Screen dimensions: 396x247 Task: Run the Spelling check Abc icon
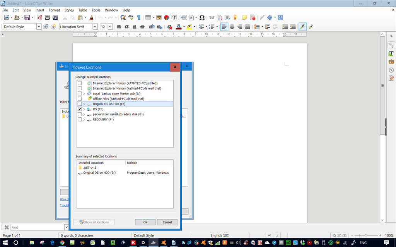pos(131,17)
